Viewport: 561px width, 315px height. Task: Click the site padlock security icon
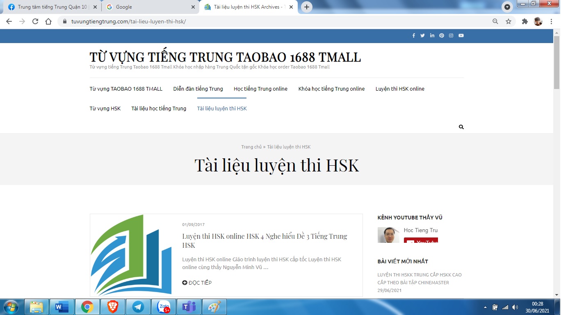tap(64, 21)
